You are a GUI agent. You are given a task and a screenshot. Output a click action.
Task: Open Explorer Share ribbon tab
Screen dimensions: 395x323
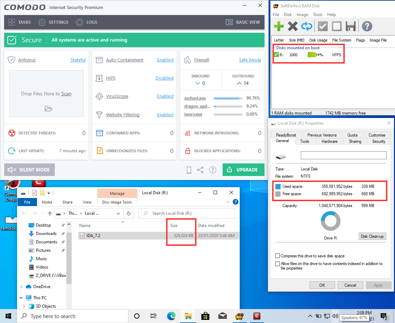click(67, 202)
